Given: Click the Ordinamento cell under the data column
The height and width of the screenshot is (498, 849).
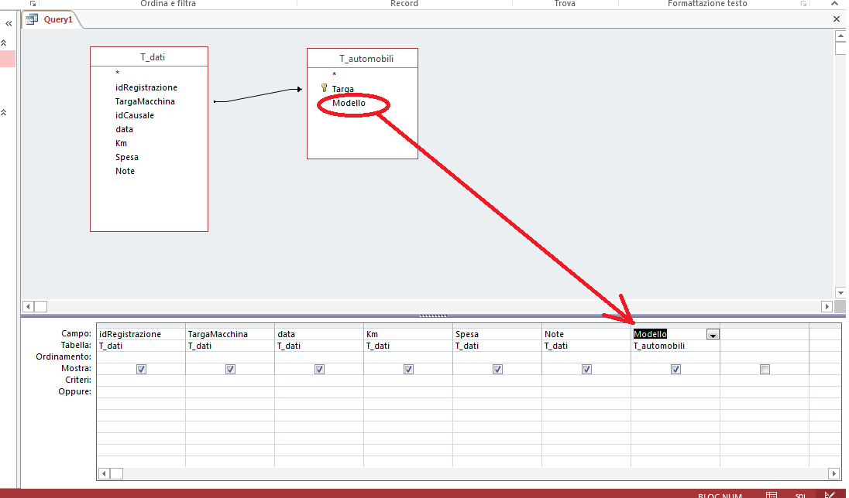Looking at the screenshot, I should click(319, 356).
